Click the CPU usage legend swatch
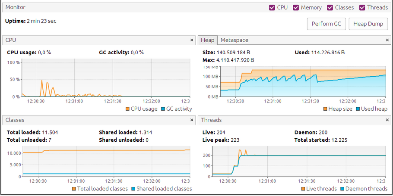 point(128,109)
